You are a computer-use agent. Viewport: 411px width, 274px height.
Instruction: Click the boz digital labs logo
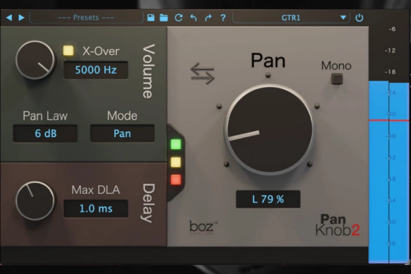203,227
